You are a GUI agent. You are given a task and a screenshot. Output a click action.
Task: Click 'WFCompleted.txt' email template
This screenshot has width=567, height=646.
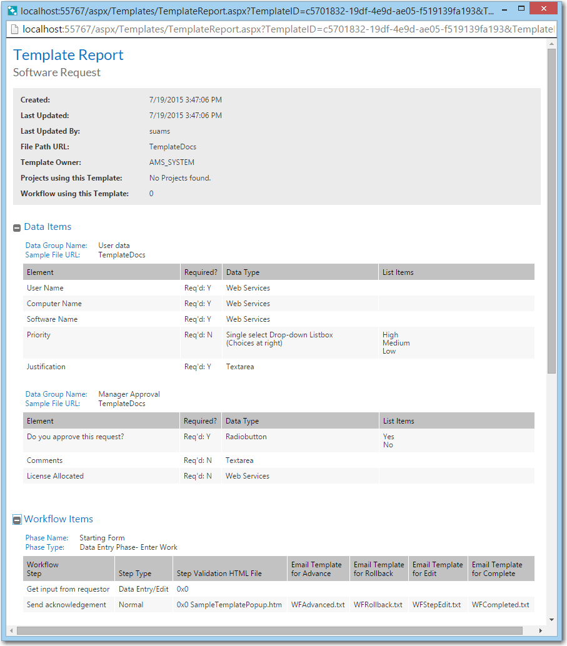click(x=500, y=605)
